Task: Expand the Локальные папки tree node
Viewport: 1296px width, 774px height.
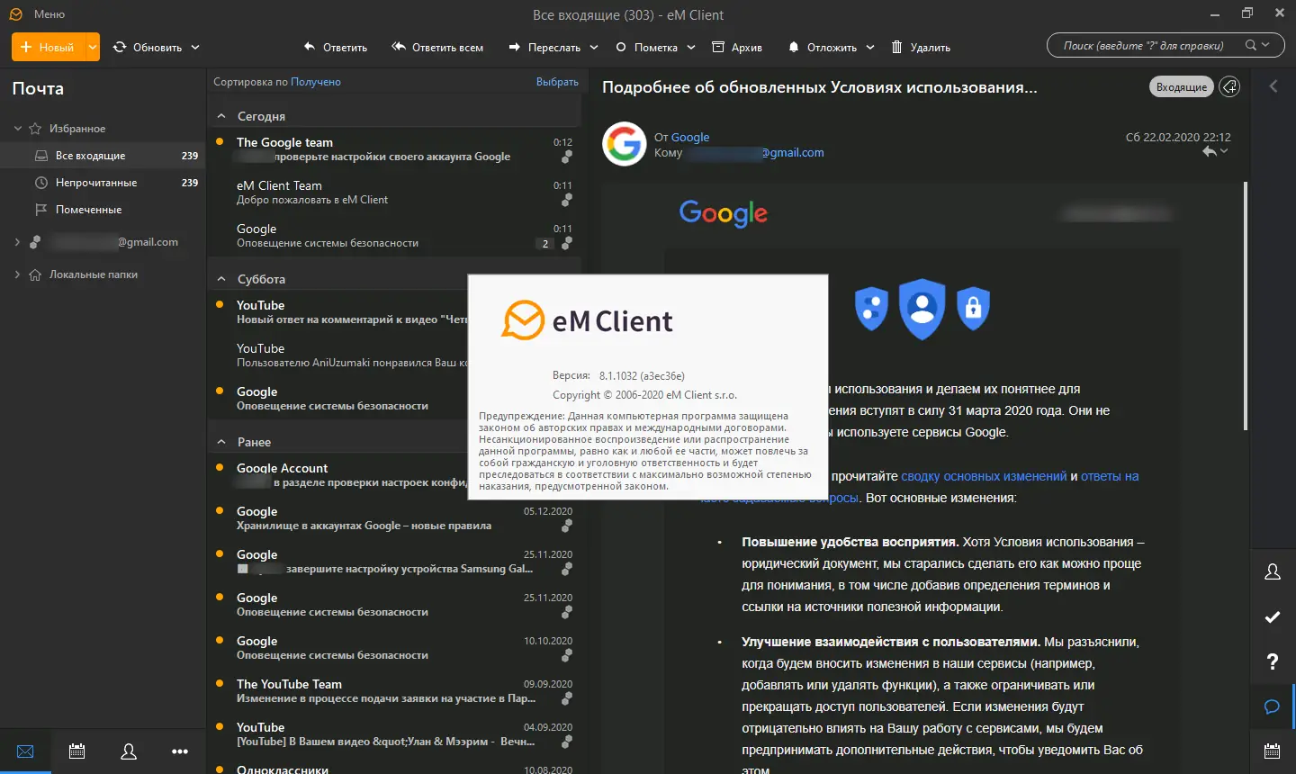Action: 17,274
